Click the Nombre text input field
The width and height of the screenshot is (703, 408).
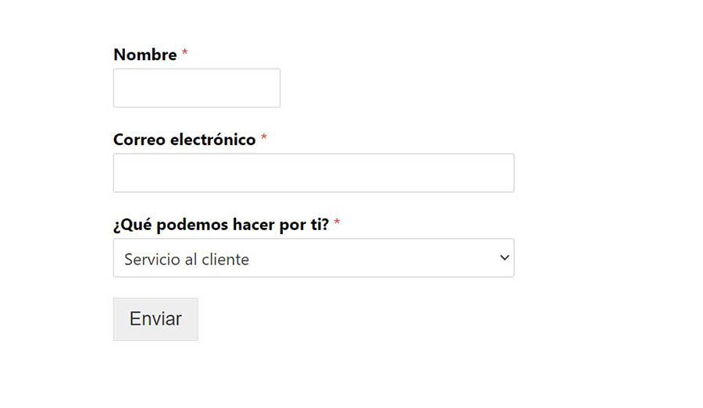pyautogui.click(x=196, y=87)
